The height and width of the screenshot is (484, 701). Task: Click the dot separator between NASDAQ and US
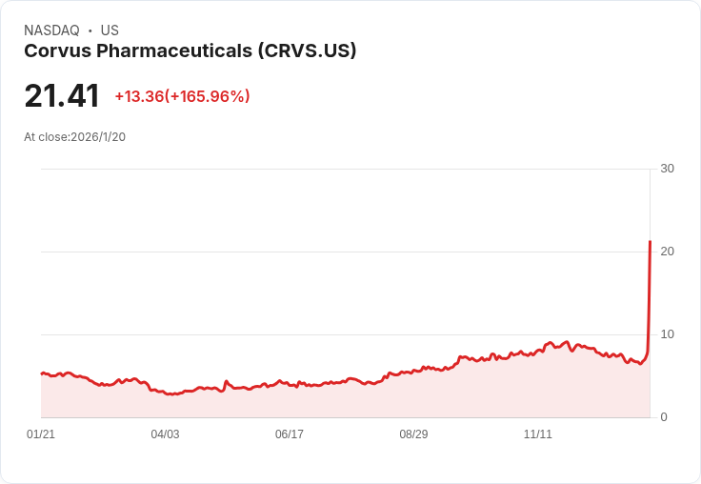click(x=90, y=30)
